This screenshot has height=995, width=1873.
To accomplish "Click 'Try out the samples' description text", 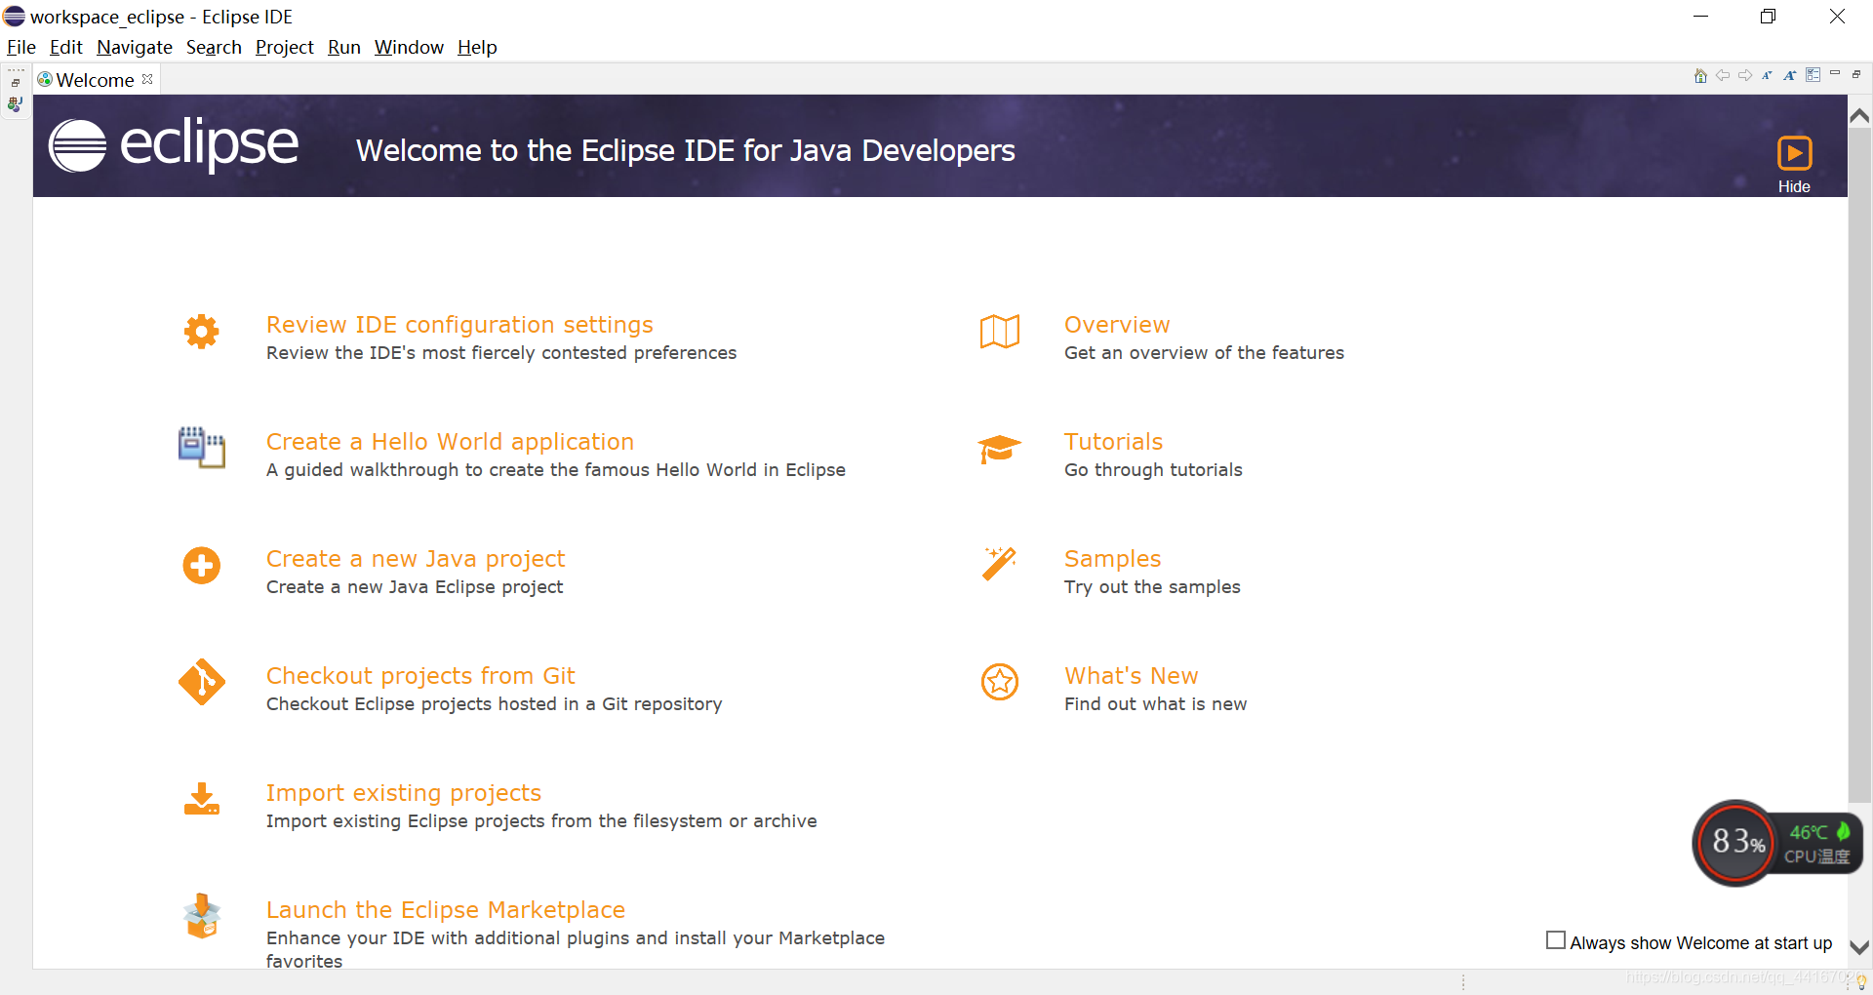I will coord(1152,587).
